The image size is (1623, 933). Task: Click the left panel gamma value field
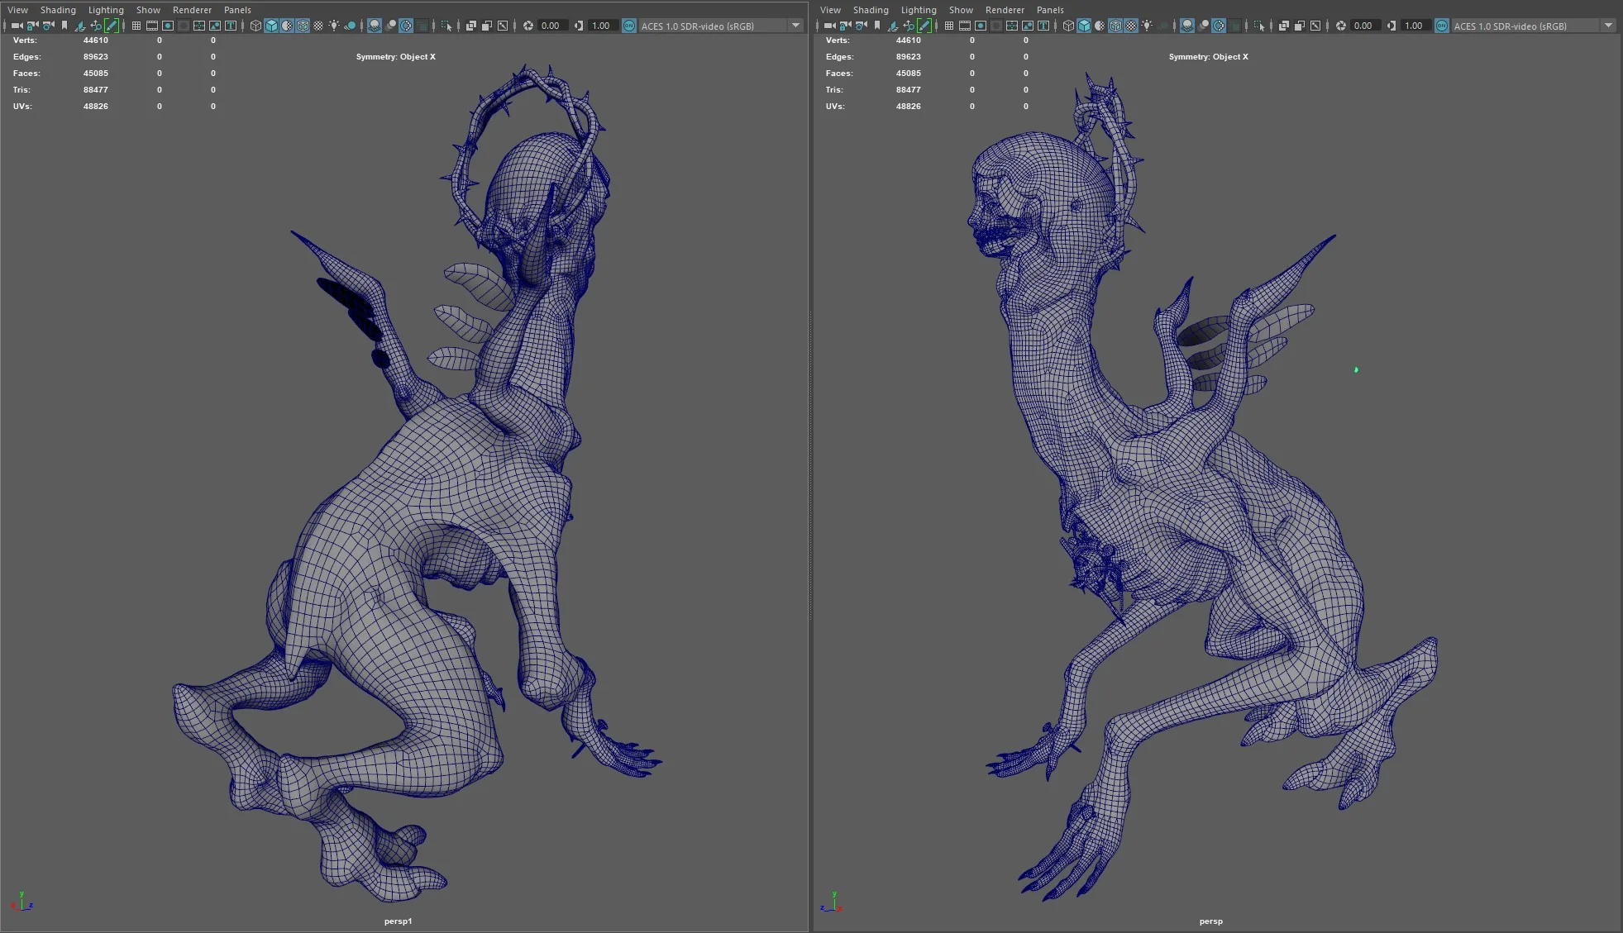point(601,26)
